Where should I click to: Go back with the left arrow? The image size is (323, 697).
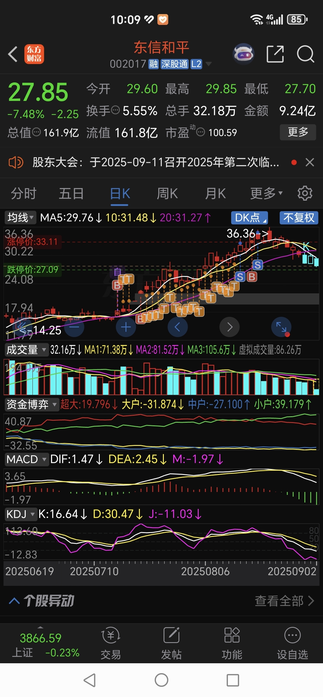[x=13, y=54]
